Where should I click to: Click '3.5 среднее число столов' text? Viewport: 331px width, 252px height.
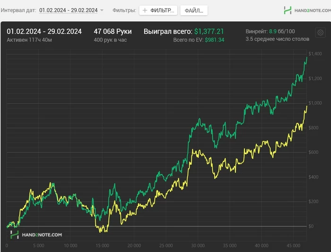278,39
